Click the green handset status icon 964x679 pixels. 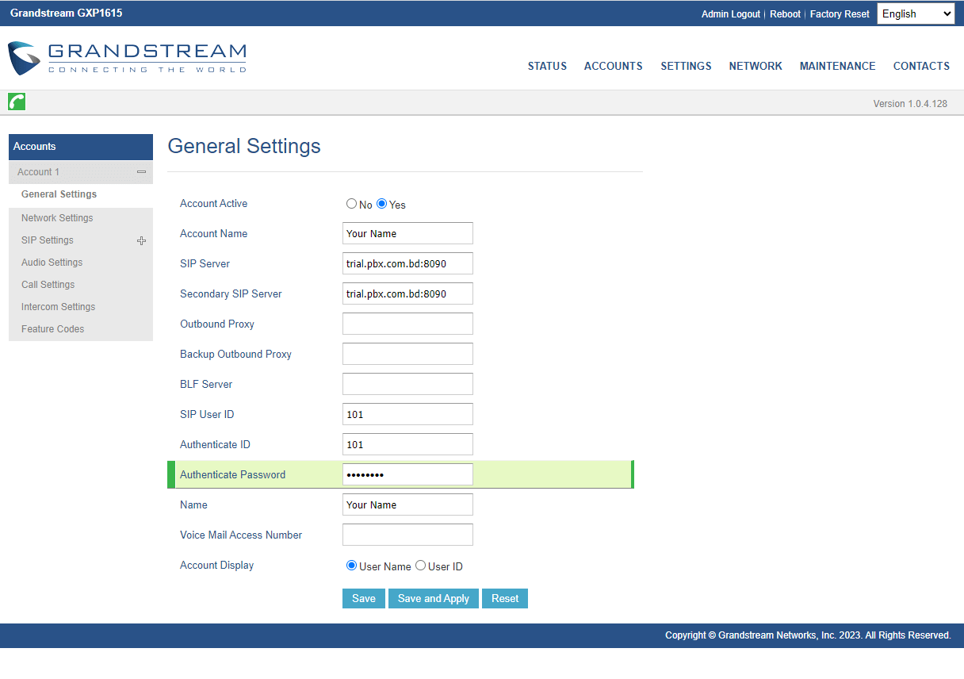(x=16, y=102)
